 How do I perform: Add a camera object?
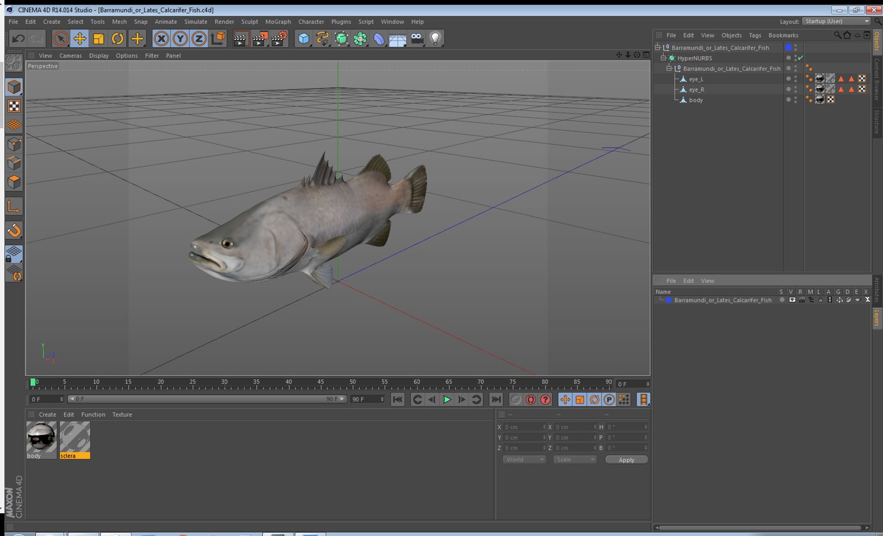[x=417, y=39]
